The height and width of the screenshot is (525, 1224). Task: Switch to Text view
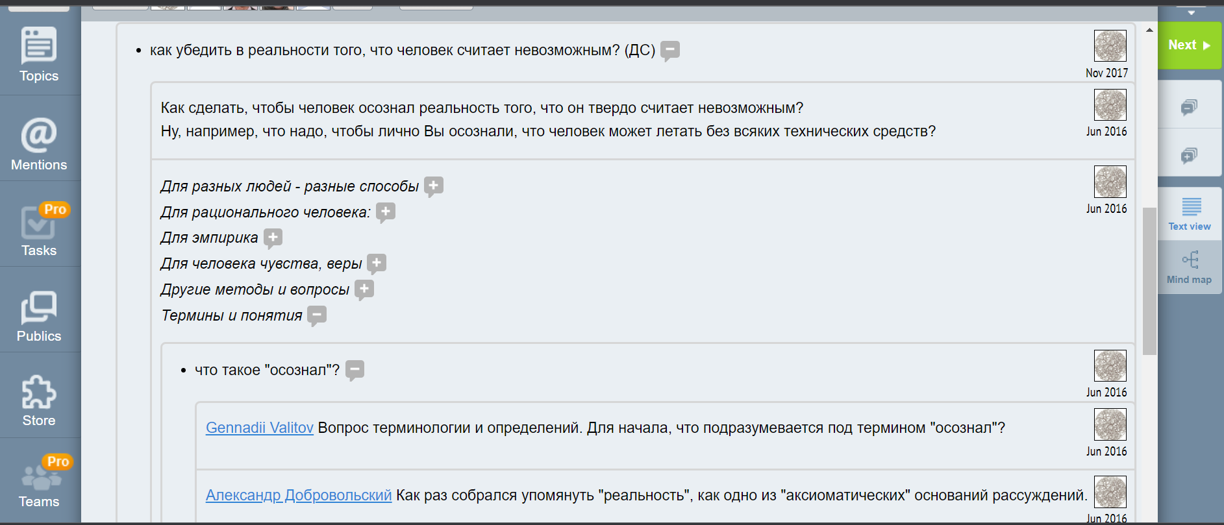[x=1190, y=214]
